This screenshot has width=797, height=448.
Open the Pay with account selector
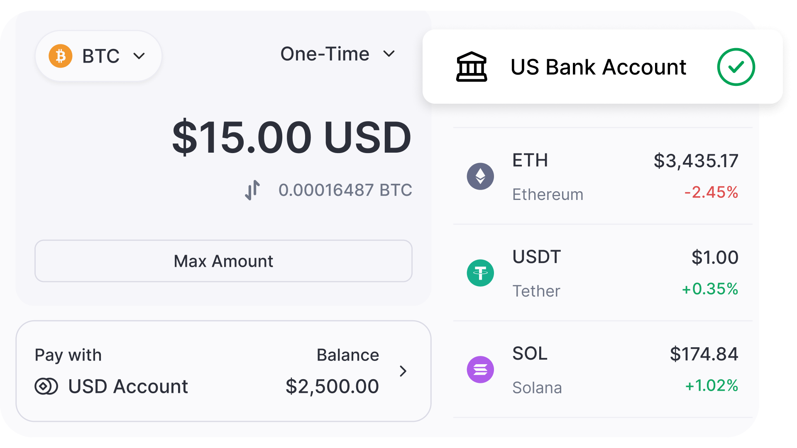223,370
